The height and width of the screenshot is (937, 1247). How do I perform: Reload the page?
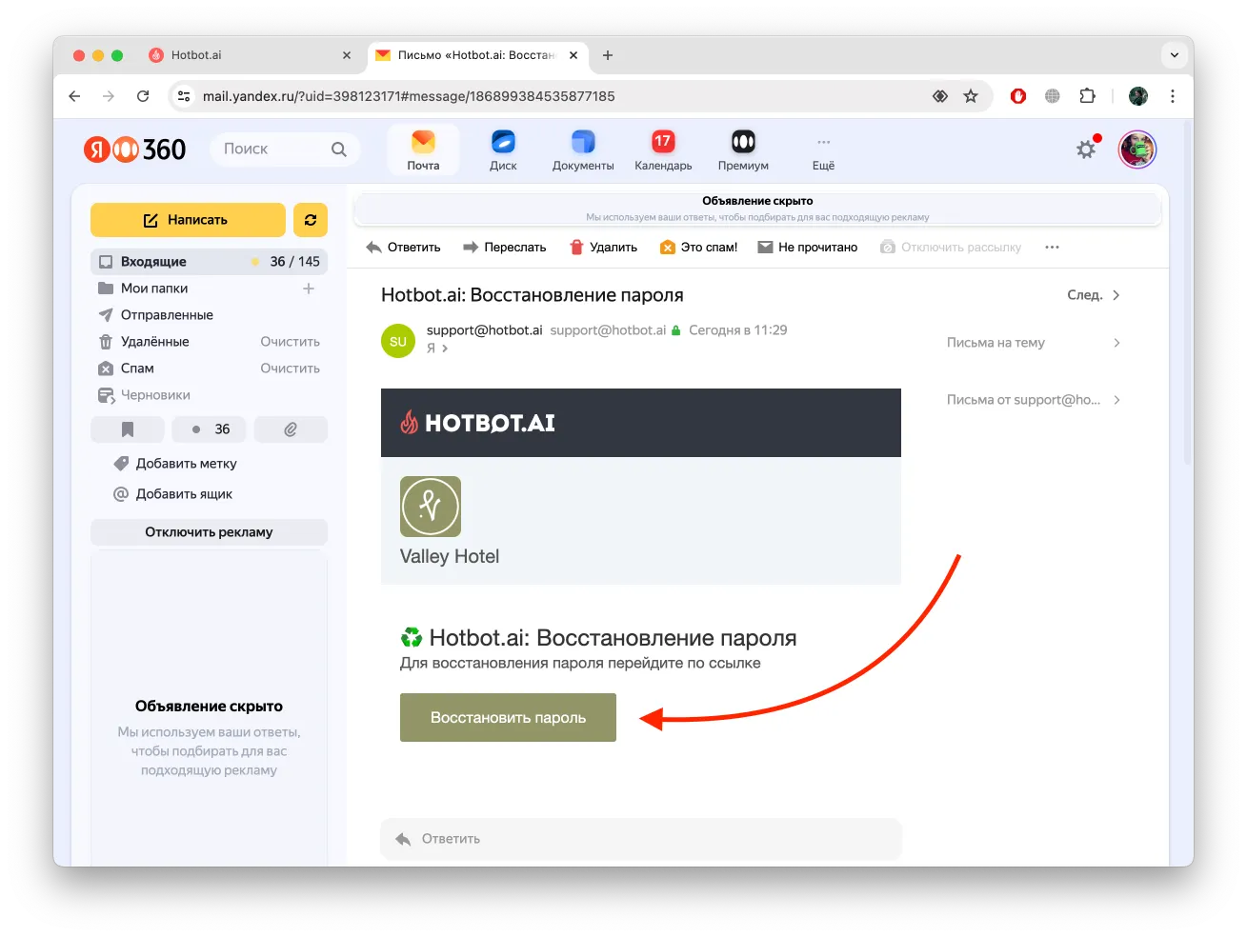tap(143, 96)
